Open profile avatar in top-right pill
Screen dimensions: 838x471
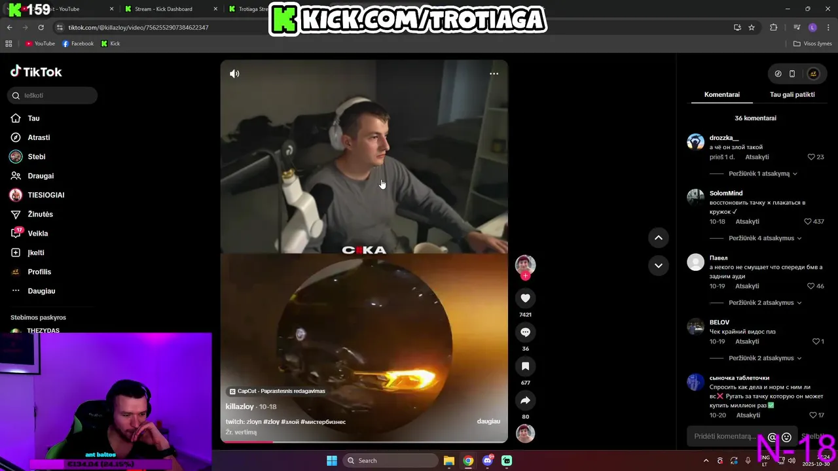(813, 74)
